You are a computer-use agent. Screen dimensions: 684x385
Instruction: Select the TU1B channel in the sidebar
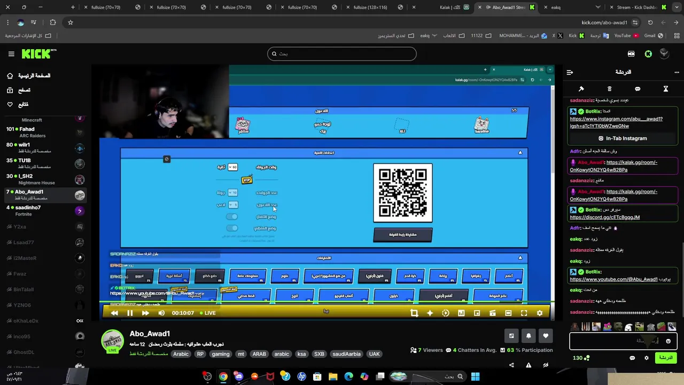tap(45, 163)
